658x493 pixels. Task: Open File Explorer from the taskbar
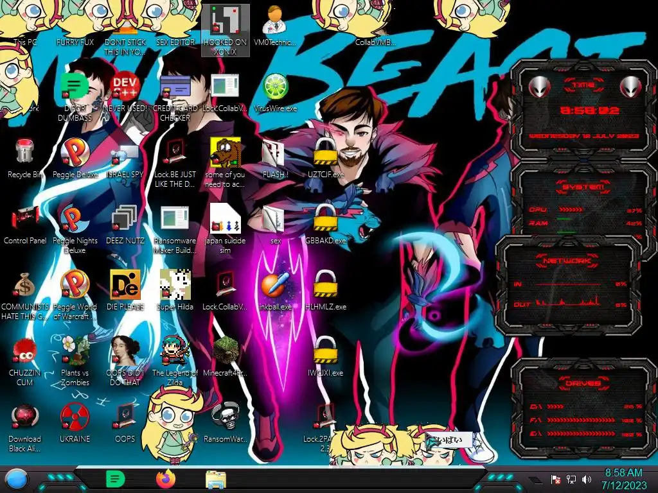[216, 480]
